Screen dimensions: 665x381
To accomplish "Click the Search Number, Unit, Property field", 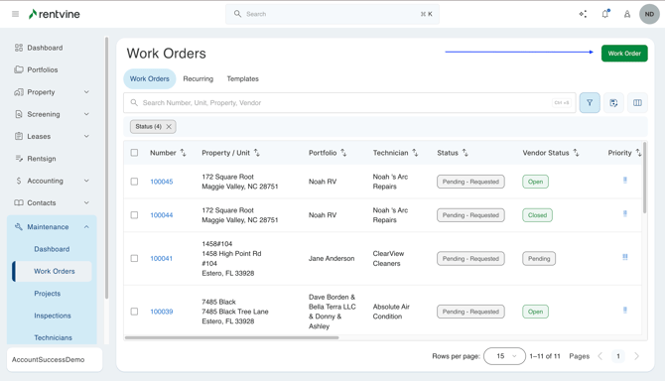I will coord(349,102).
